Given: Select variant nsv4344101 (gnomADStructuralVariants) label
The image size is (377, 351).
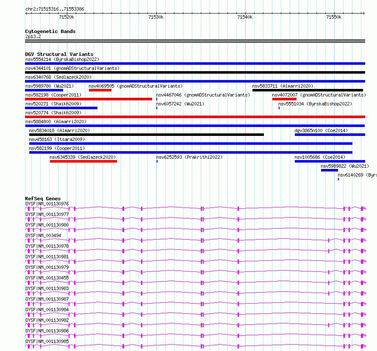Looking at the screenshot, I should click(x=72, y=68).
